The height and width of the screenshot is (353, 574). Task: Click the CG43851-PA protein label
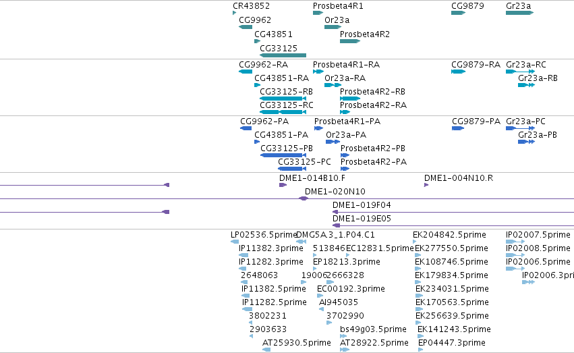point(281,135)
